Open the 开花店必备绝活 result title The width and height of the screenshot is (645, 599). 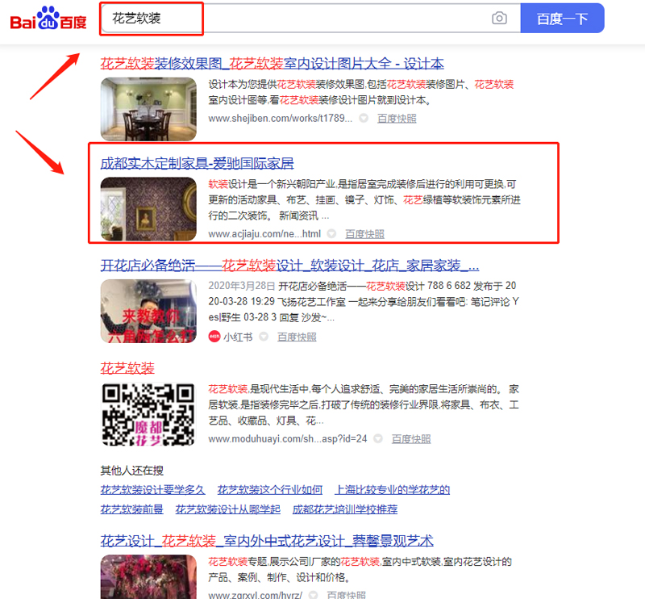point(289,266)
